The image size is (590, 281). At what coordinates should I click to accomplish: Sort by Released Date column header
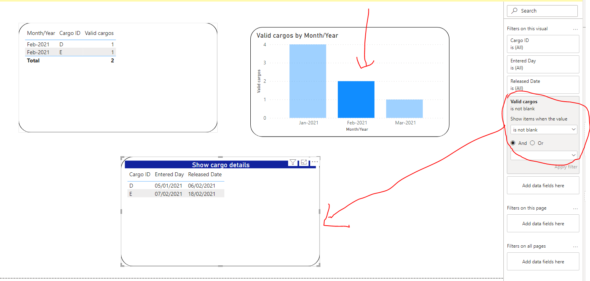pyautogui.click(x=205, y=174)
